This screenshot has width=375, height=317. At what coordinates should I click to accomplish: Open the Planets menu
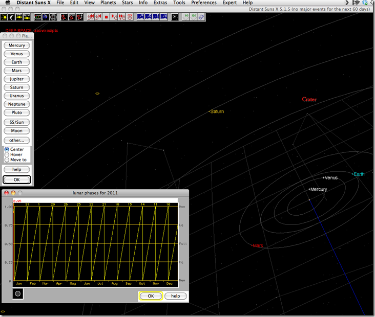108,3
